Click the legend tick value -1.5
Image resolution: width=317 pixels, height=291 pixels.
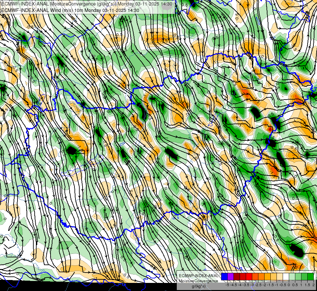(270, 285)
